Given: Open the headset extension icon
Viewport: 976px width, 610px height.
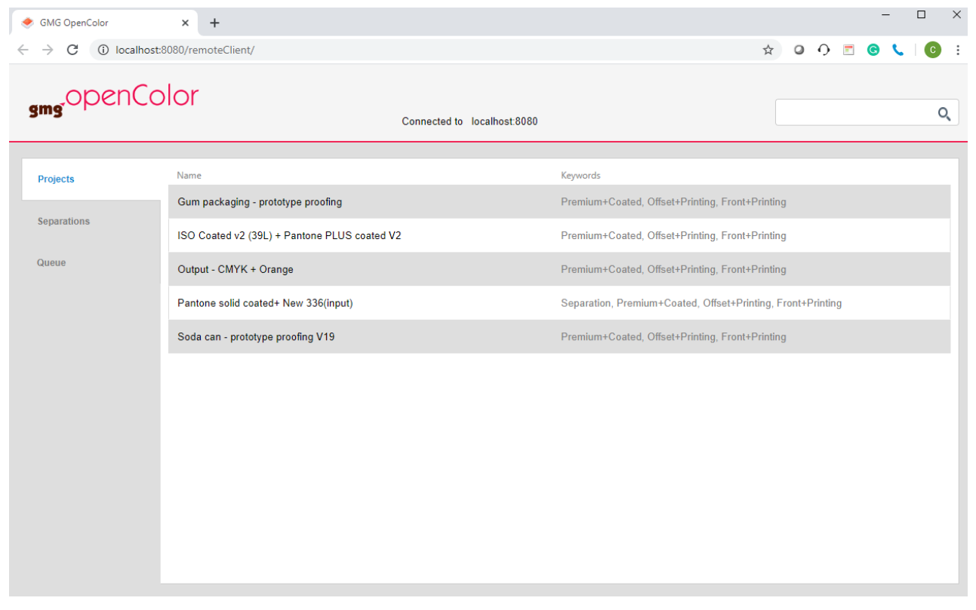Looking at the screenshot, I should (x=824, y=50).
